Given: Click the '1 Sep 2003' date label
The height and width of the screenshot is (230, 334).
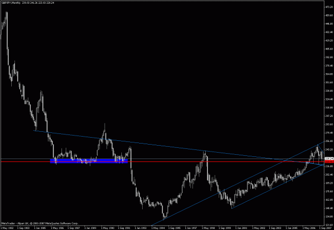Looking at the screenshot, I should click(275, 228).
